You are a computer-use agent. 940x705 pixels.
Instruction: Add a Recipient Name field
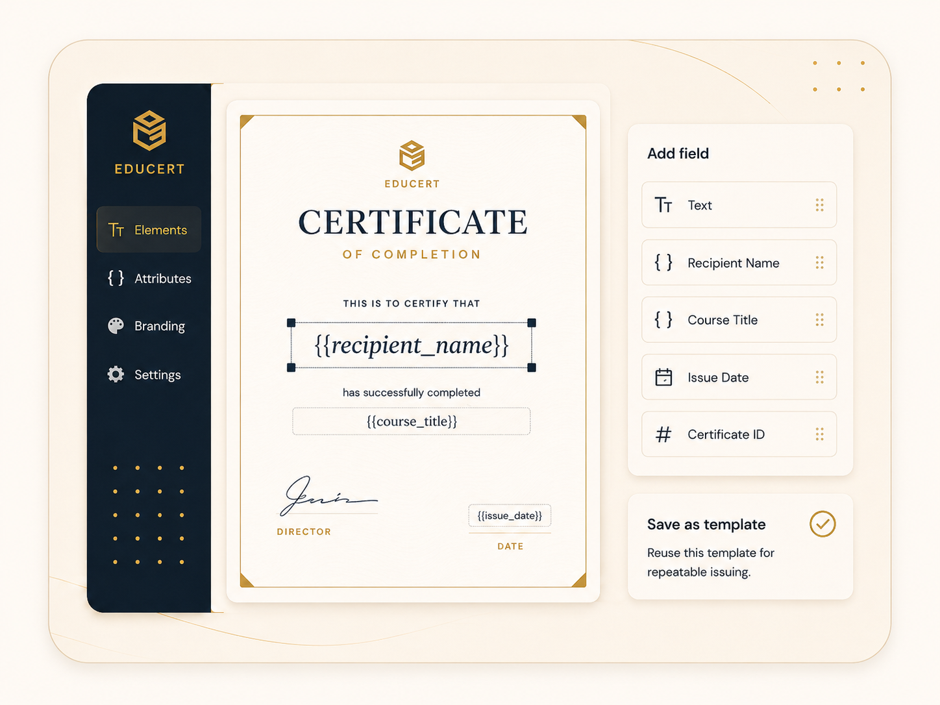click(739, 262)
